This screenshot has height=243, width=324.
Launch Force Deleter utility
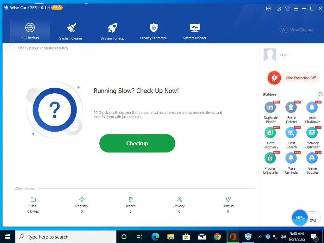coord(291,112)
